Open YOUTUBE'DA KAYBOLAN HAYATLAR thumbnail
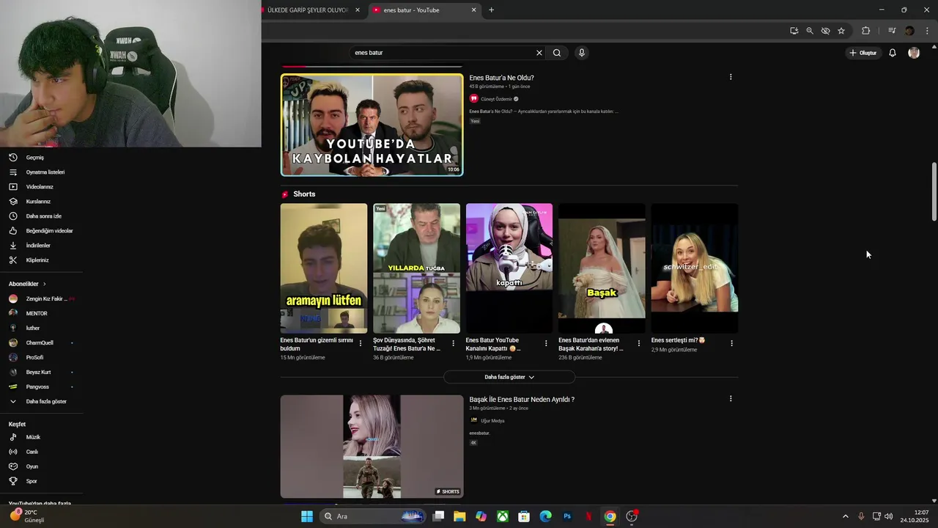This screenshot has height=528, width=938. click(x=372, y=125)
